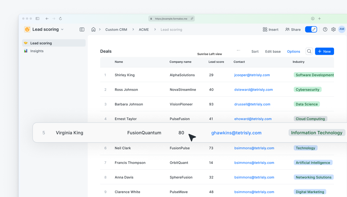Open the help question mark icon
Image resolution: width=347 pixels, height=197 pixels.
(325, 30)
